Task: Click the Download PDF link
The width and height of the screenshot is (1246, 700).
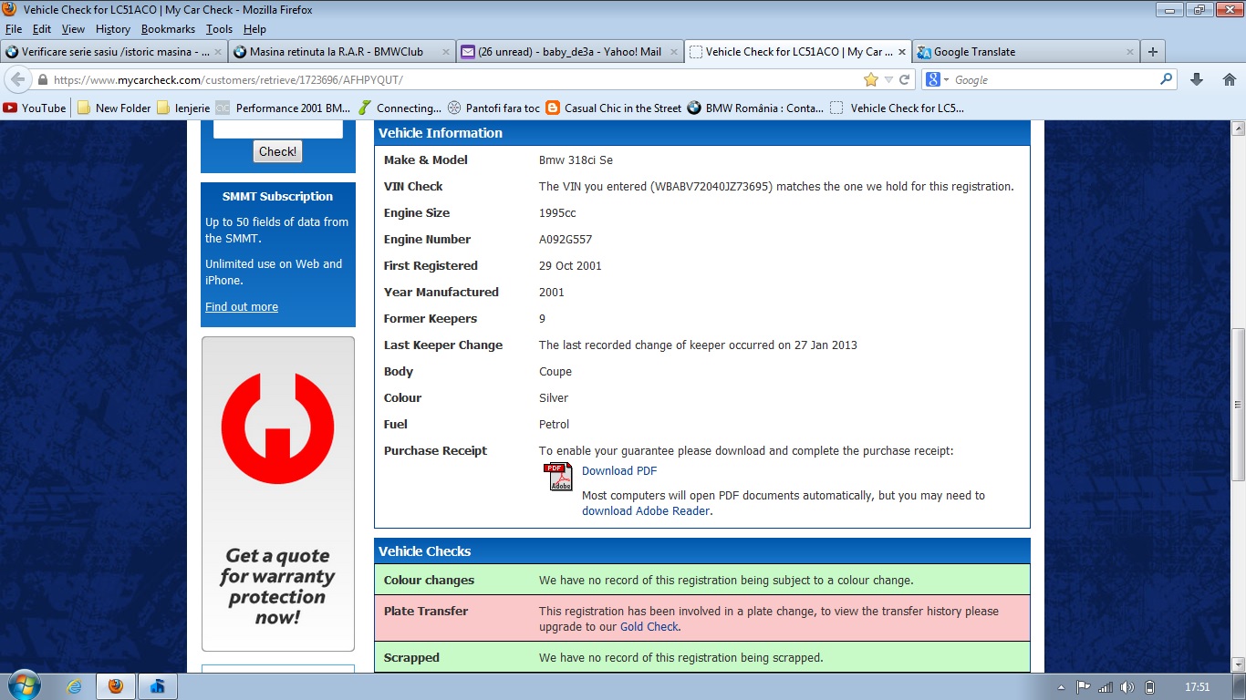Action: (x=619, y=471)
